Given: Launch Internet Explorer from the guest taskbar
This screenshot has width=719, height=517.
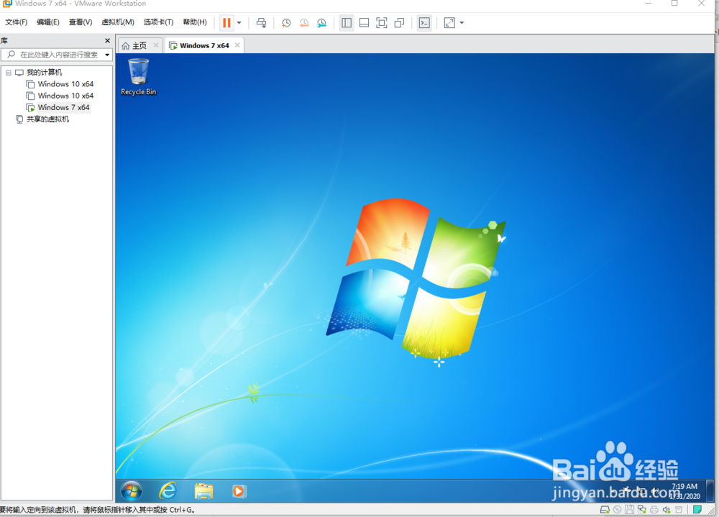Looking at the screenshot, I should [x=168, y=491].
